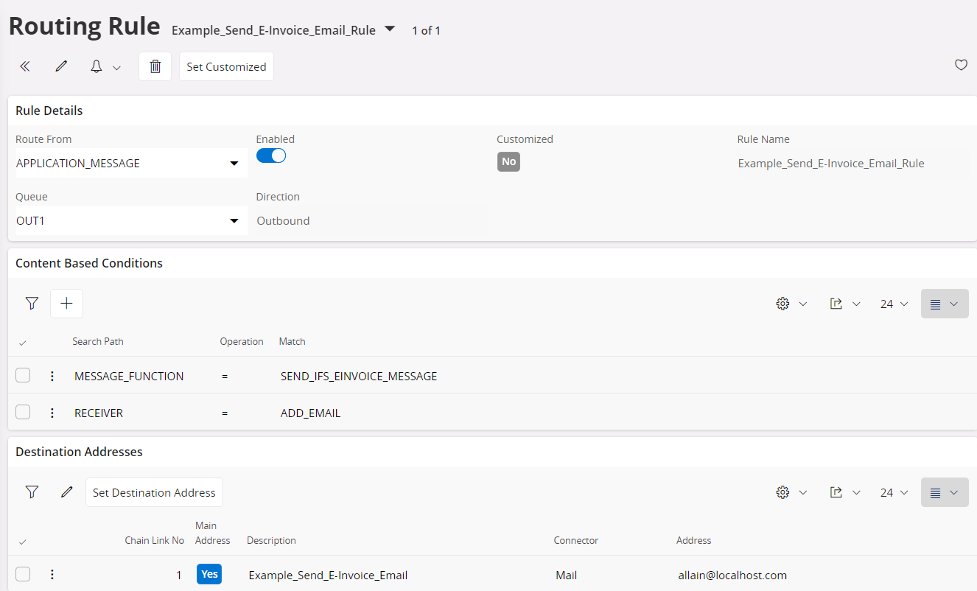
Task: Expand the record selector next to rule name
Action: click(x=390, y=29)
